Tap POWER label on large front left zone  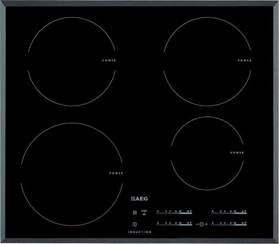(116, 173)
